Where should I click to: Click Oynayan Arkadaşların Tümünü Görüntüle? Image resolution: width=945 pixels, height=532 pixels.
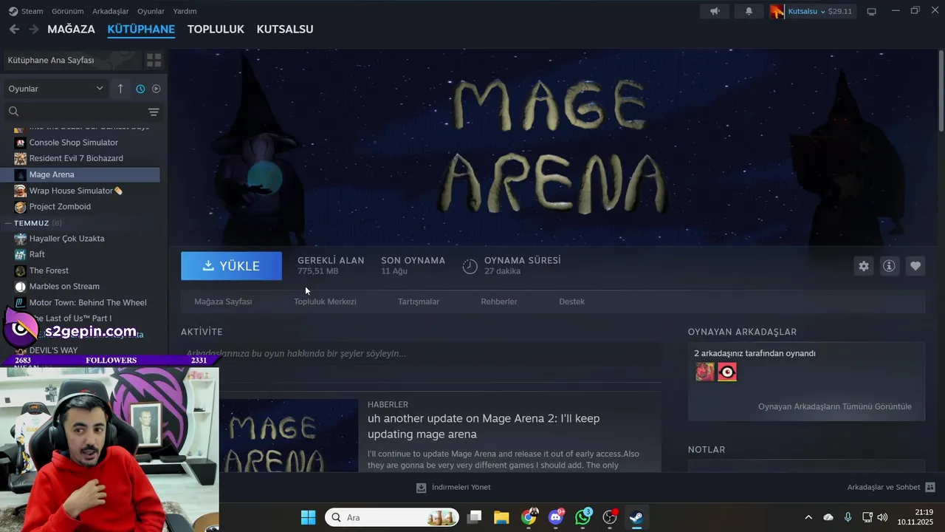click(835, 406)
